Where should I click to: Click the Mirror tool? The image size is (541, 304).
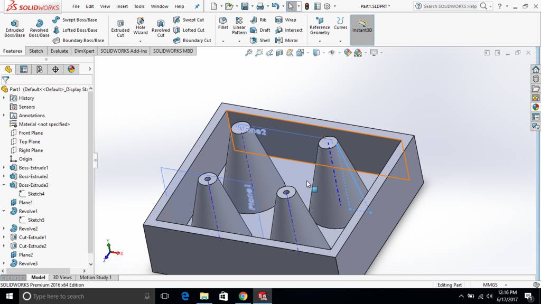point(286,40)
